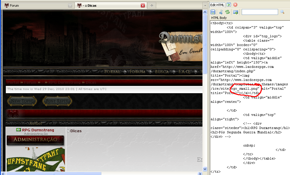290x175 pixels.
Task: Click the green refresh arrows icon
Action: [x=227, y=12]
